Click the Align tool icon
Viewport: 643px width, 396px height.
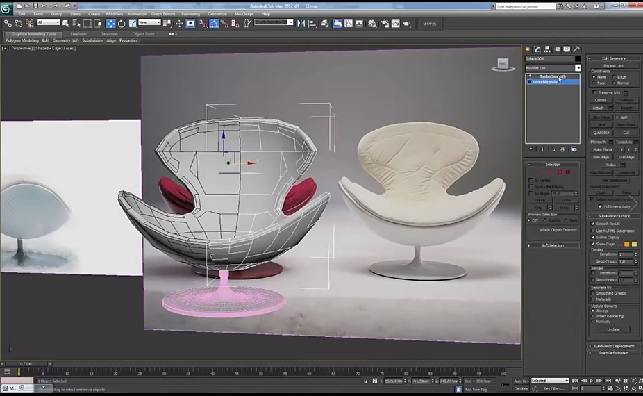[312, 24]
